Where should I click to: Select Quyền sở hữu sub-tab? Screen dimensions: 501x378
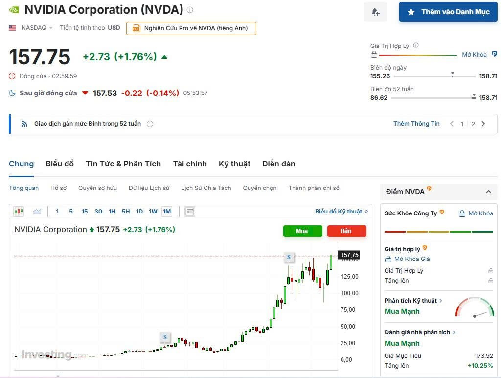tap(97, 188)
